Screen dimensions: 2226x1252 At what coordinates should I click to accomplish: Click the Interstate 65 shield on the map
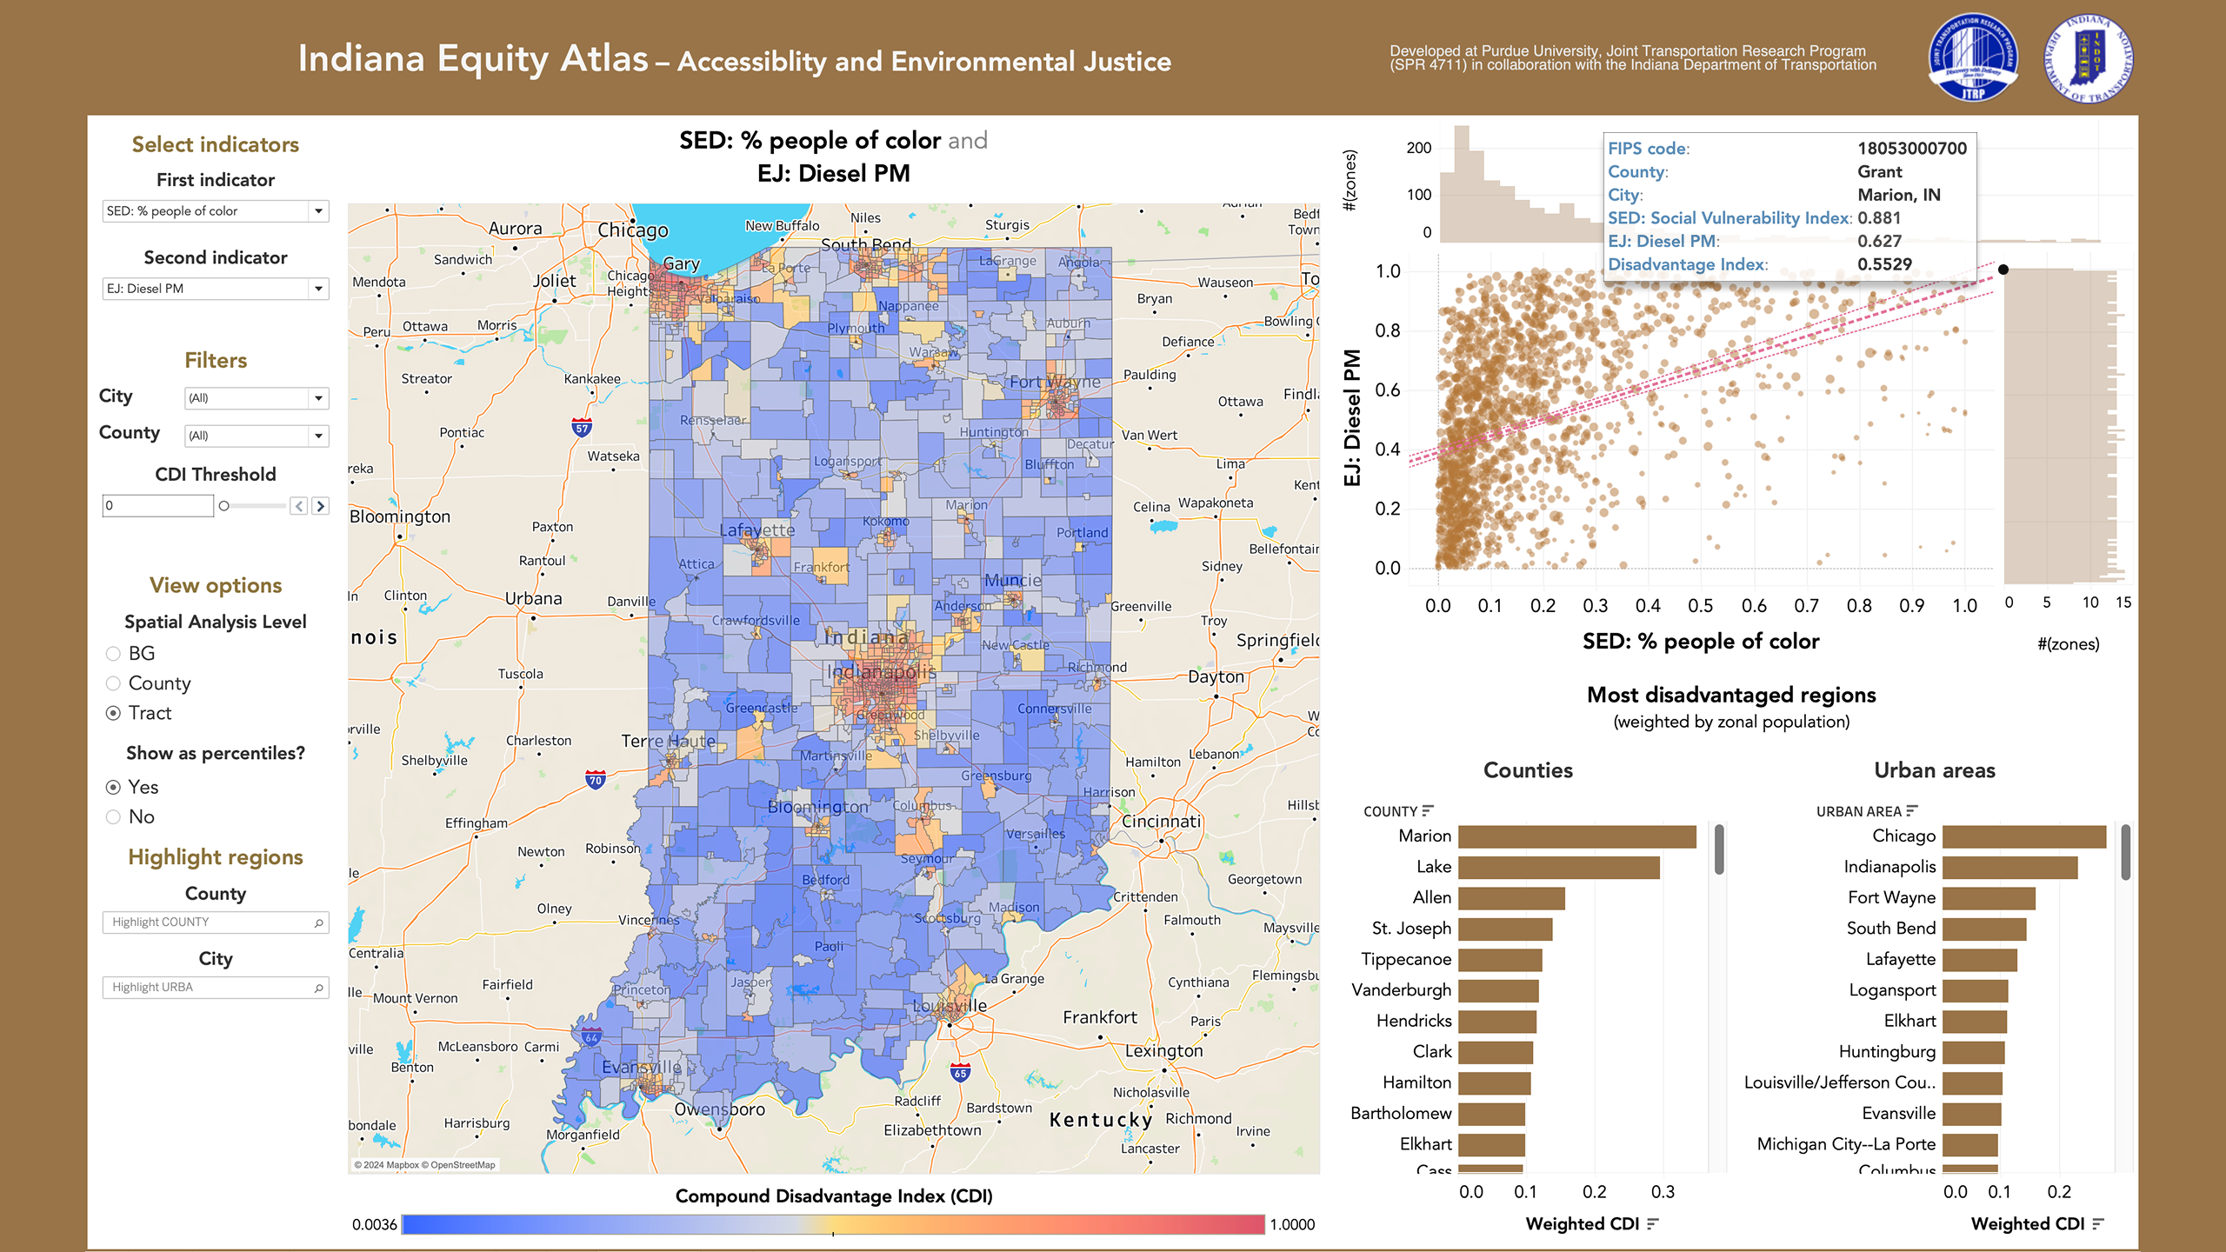tap(960, 1072)
